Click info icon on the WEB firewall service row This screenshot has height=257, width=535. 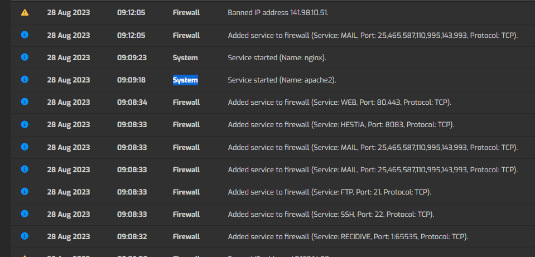25,101
